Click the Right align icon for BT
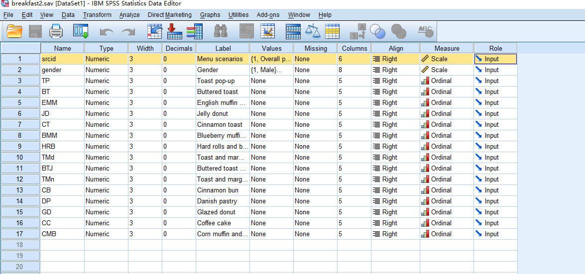The width and height of the screenshot is (585, 274). pyautogui.click(x=376, y=91)
